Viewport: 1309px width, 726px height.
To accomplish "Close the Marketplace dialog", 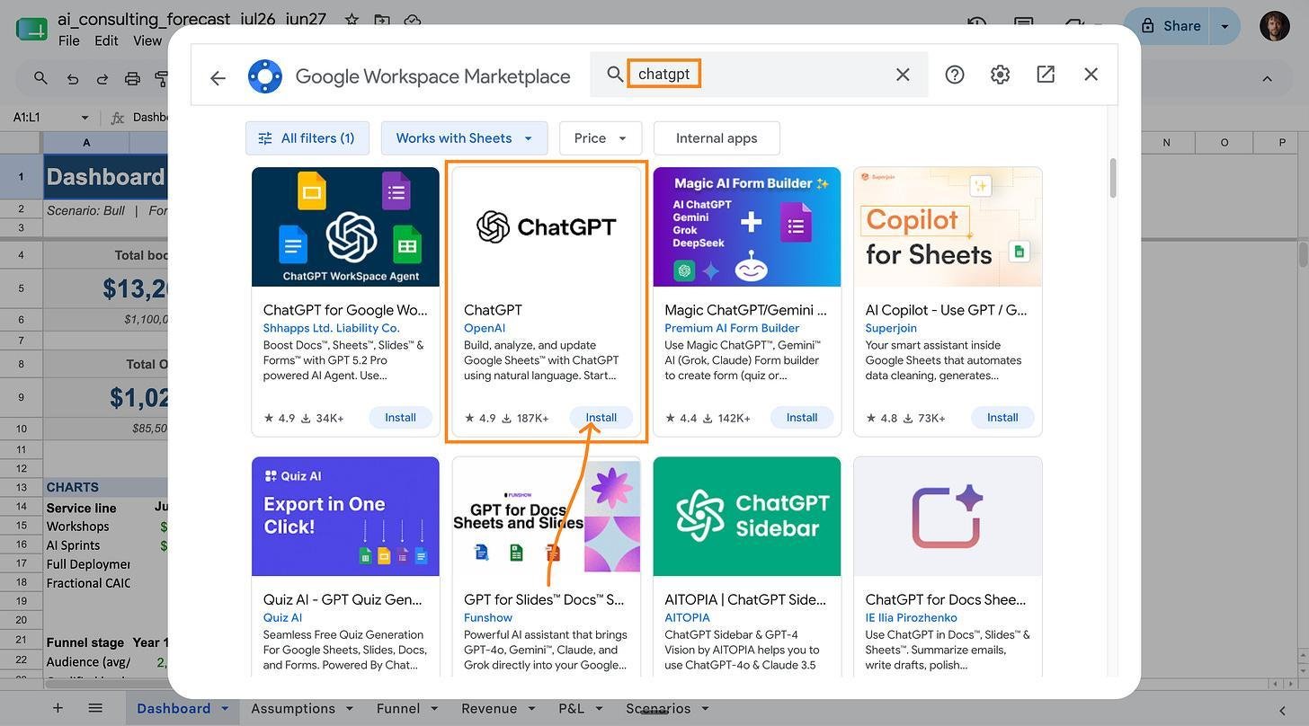I will point(1091,75).
